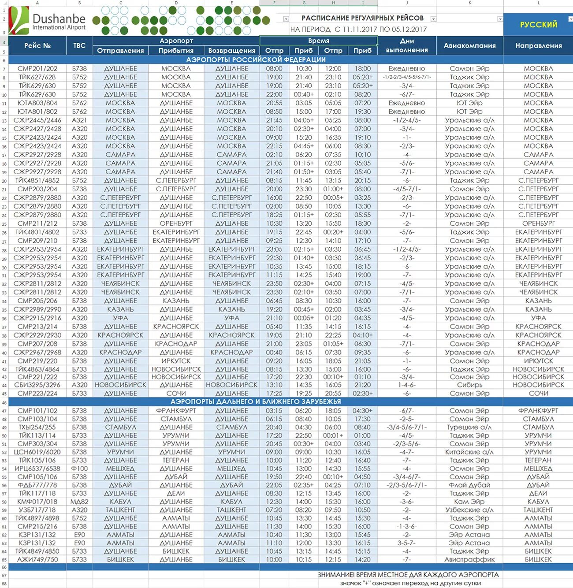Click flight cell ТЙК4851/4852
The width and height of the screenshot is (573, 588).
tap(37, 180)
